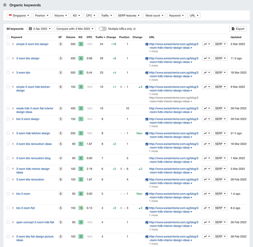The image size is (253, 247).
Task: Click the SERP features icon for 'bto 3 room flat' URL
Action: [147, 208]
